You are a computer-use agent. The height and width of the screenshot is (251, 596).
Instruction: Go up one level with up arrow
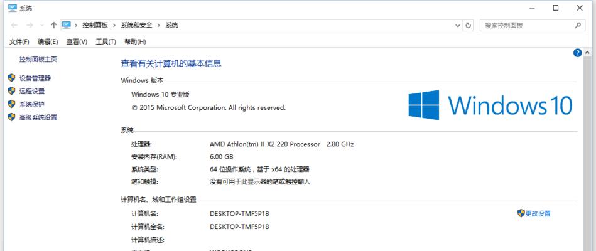(x=53, y=25)
